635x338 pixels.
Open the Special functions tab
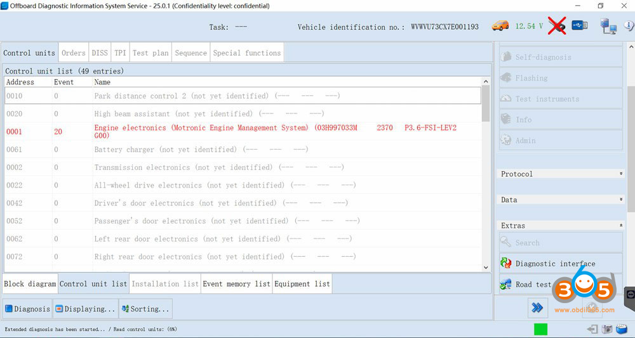[247, 53]
